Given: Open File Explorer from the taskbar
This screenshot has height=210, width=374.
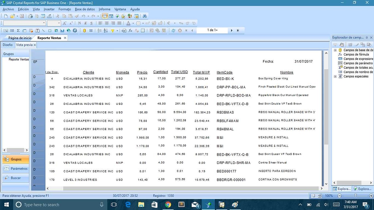Looking at the screenshot, I should [x=141, y=205].
